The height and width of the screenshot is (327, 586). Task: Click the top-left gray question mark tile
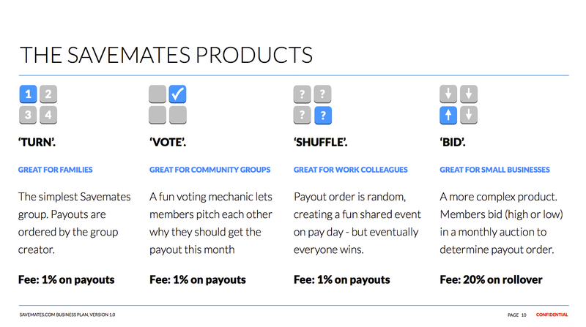[303, 94]
